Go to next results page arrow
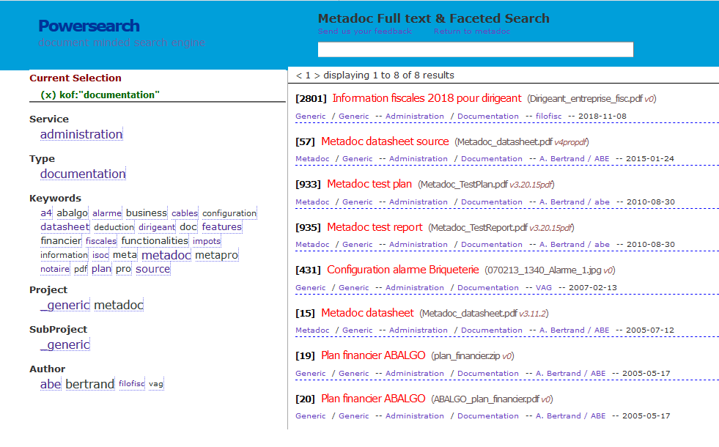Viewport: 719px width, 447px height. click(x=317, y=75)
